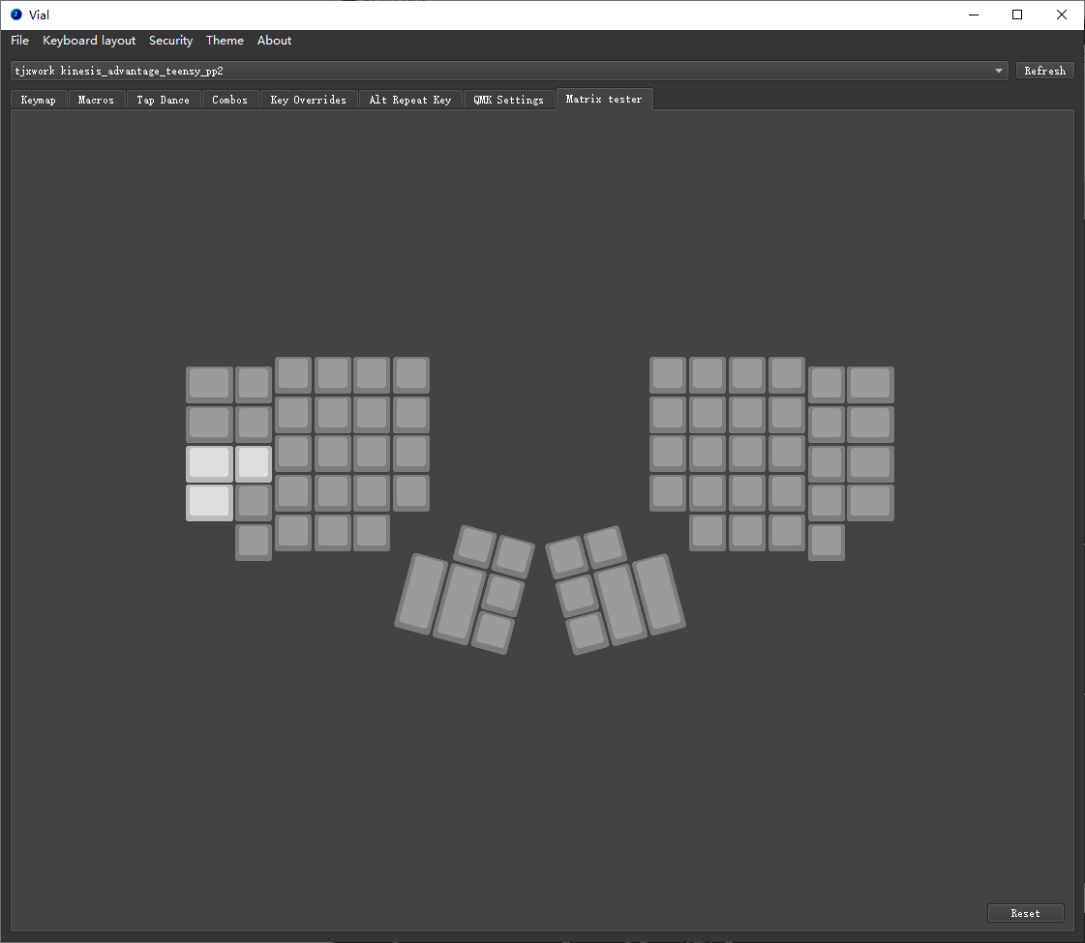Click the small highlighted key on left half

[254, 463]
